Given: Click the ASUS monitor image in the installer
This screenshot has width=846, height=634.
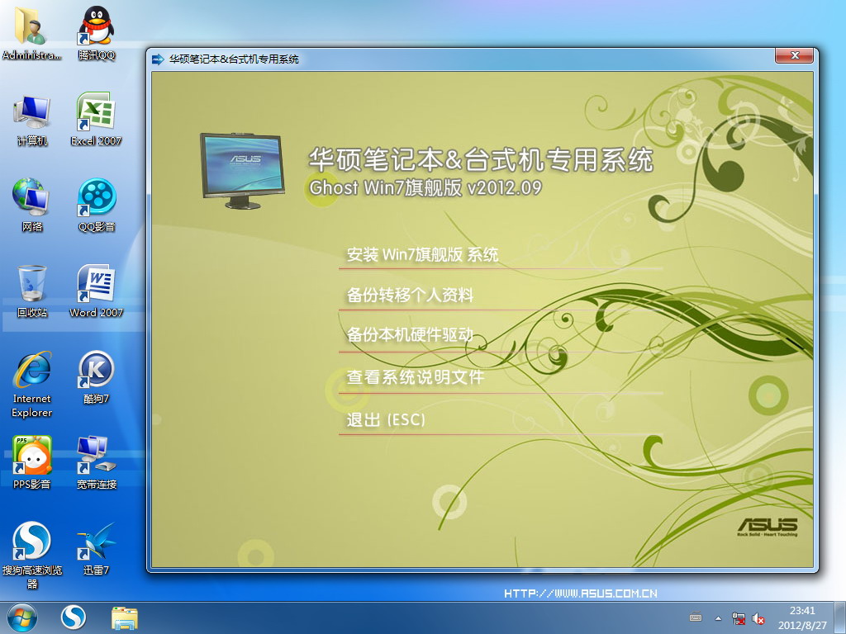Looking at the screenshot, I should [x=242, y=171].
